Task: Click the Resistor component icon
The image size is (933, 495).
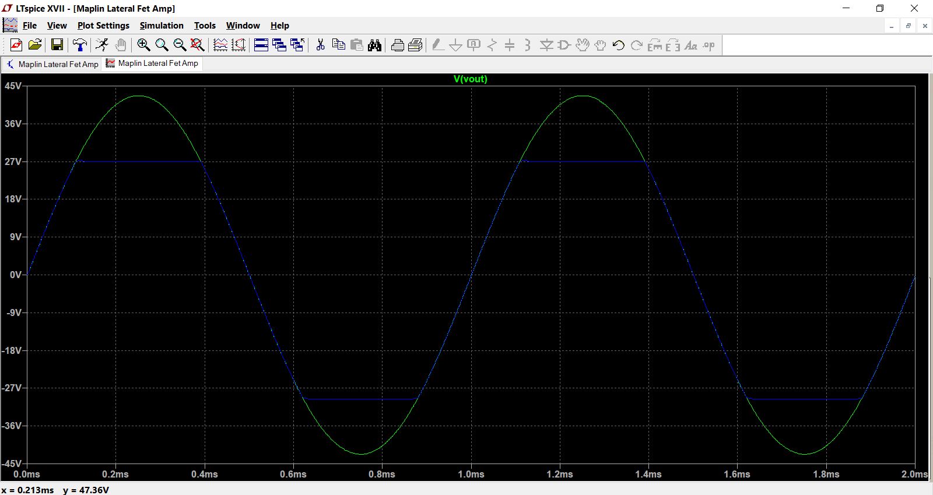Action: [x=492, y=45]
